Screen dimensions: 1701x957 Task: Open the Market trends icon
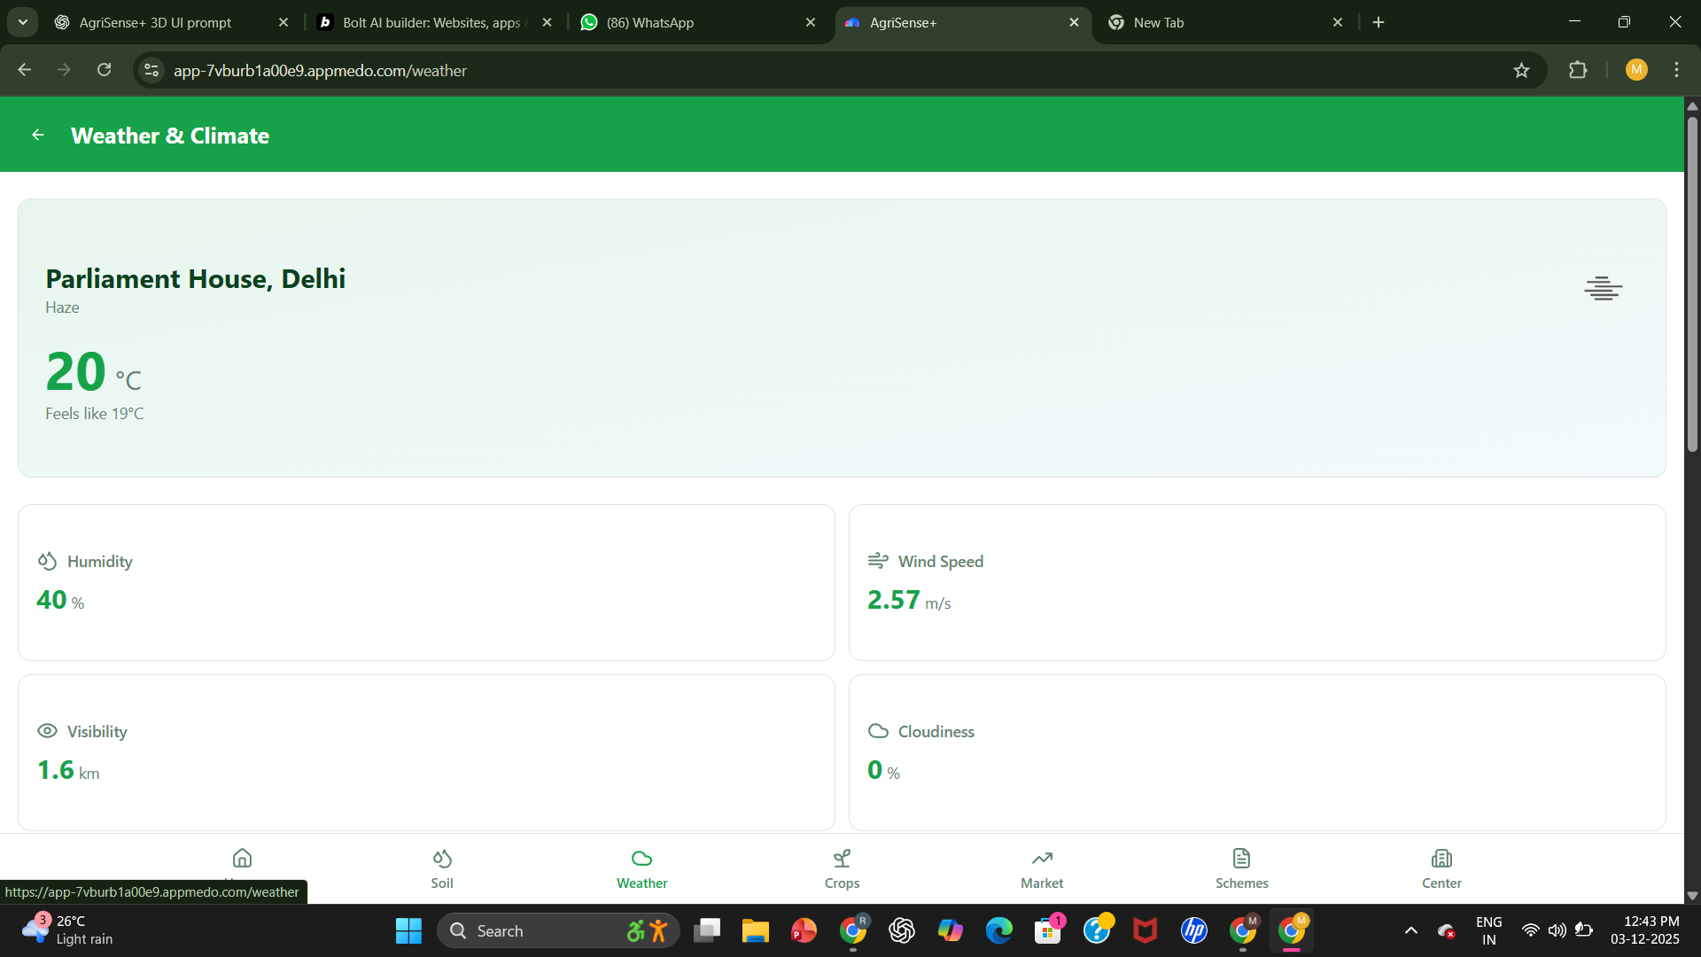(1042, 859)
